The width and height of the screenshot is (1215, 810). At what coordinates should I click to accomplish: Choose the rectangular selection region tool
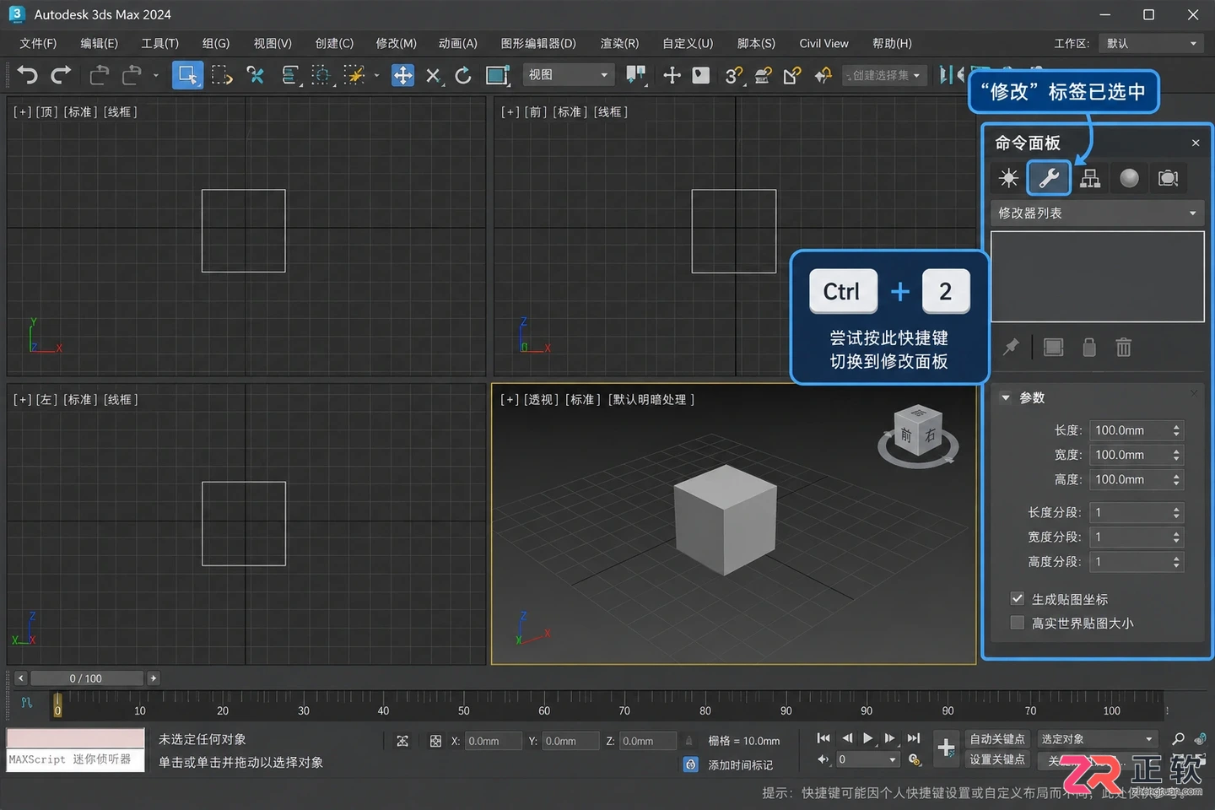point(222,75)
